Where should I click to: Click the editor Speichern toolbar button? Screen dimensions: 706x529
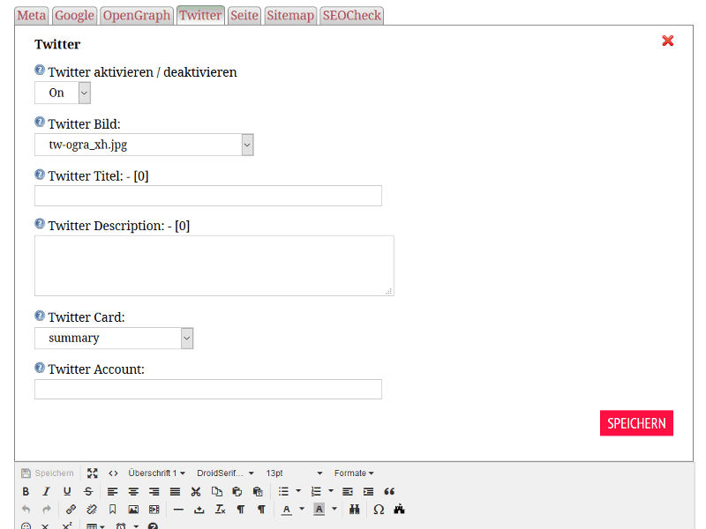click(x=48, y=473)
